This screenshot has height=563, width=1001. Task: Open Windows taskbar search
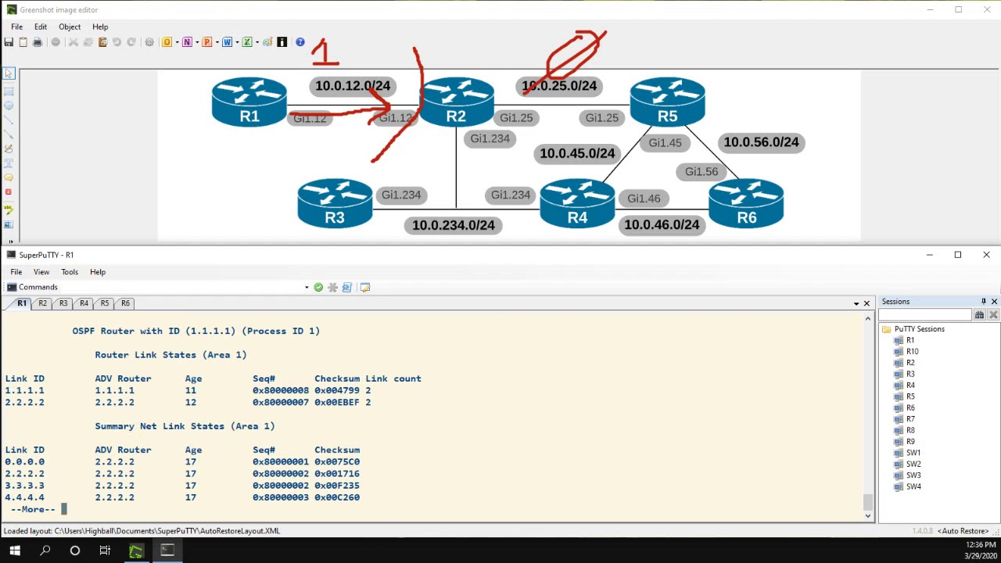coord(45,550)
